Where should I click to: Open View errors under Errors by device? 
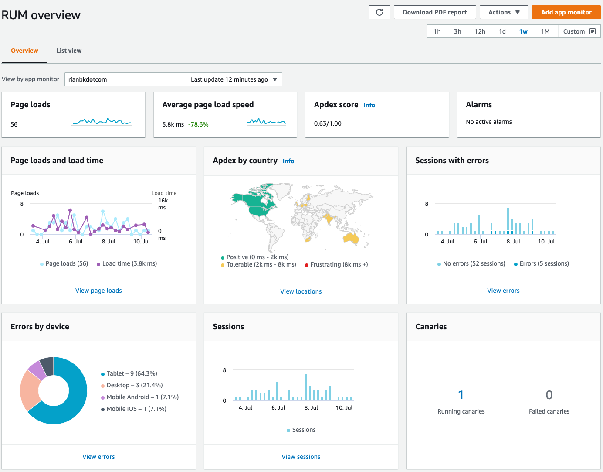coord(98,457)
